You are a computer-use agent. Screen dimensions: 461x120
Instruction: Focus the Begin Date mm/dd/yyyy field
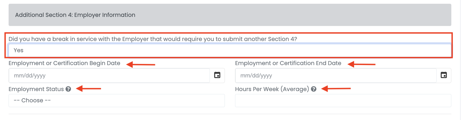pos(109,76)
